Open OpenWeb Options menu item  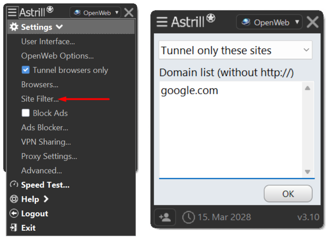tap(58, 56)
